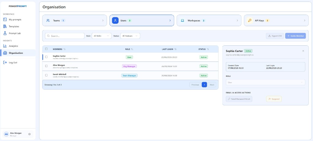Expand the Teams card chevron
Viewport: 313px width, 141px height.
103,20
